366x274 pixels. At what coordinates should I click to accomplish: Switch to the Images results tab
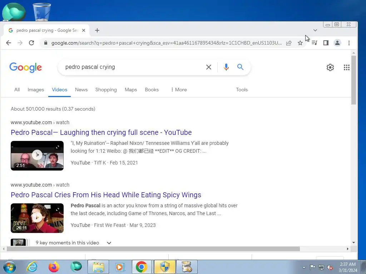coord(36,90)
